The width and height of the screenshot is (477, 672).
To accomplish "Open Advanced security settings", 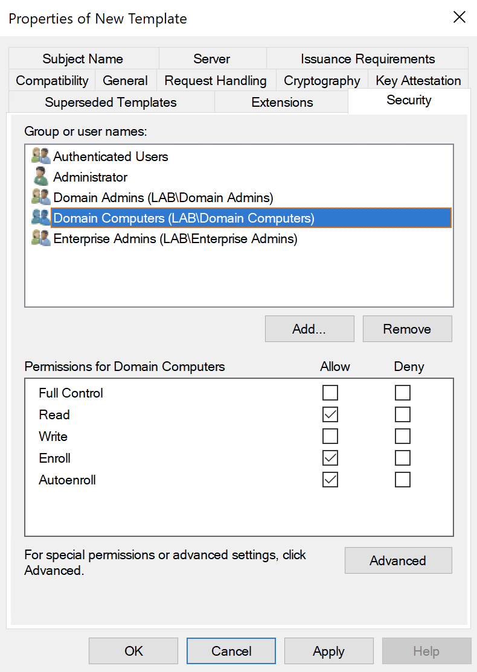I will 398,561.
